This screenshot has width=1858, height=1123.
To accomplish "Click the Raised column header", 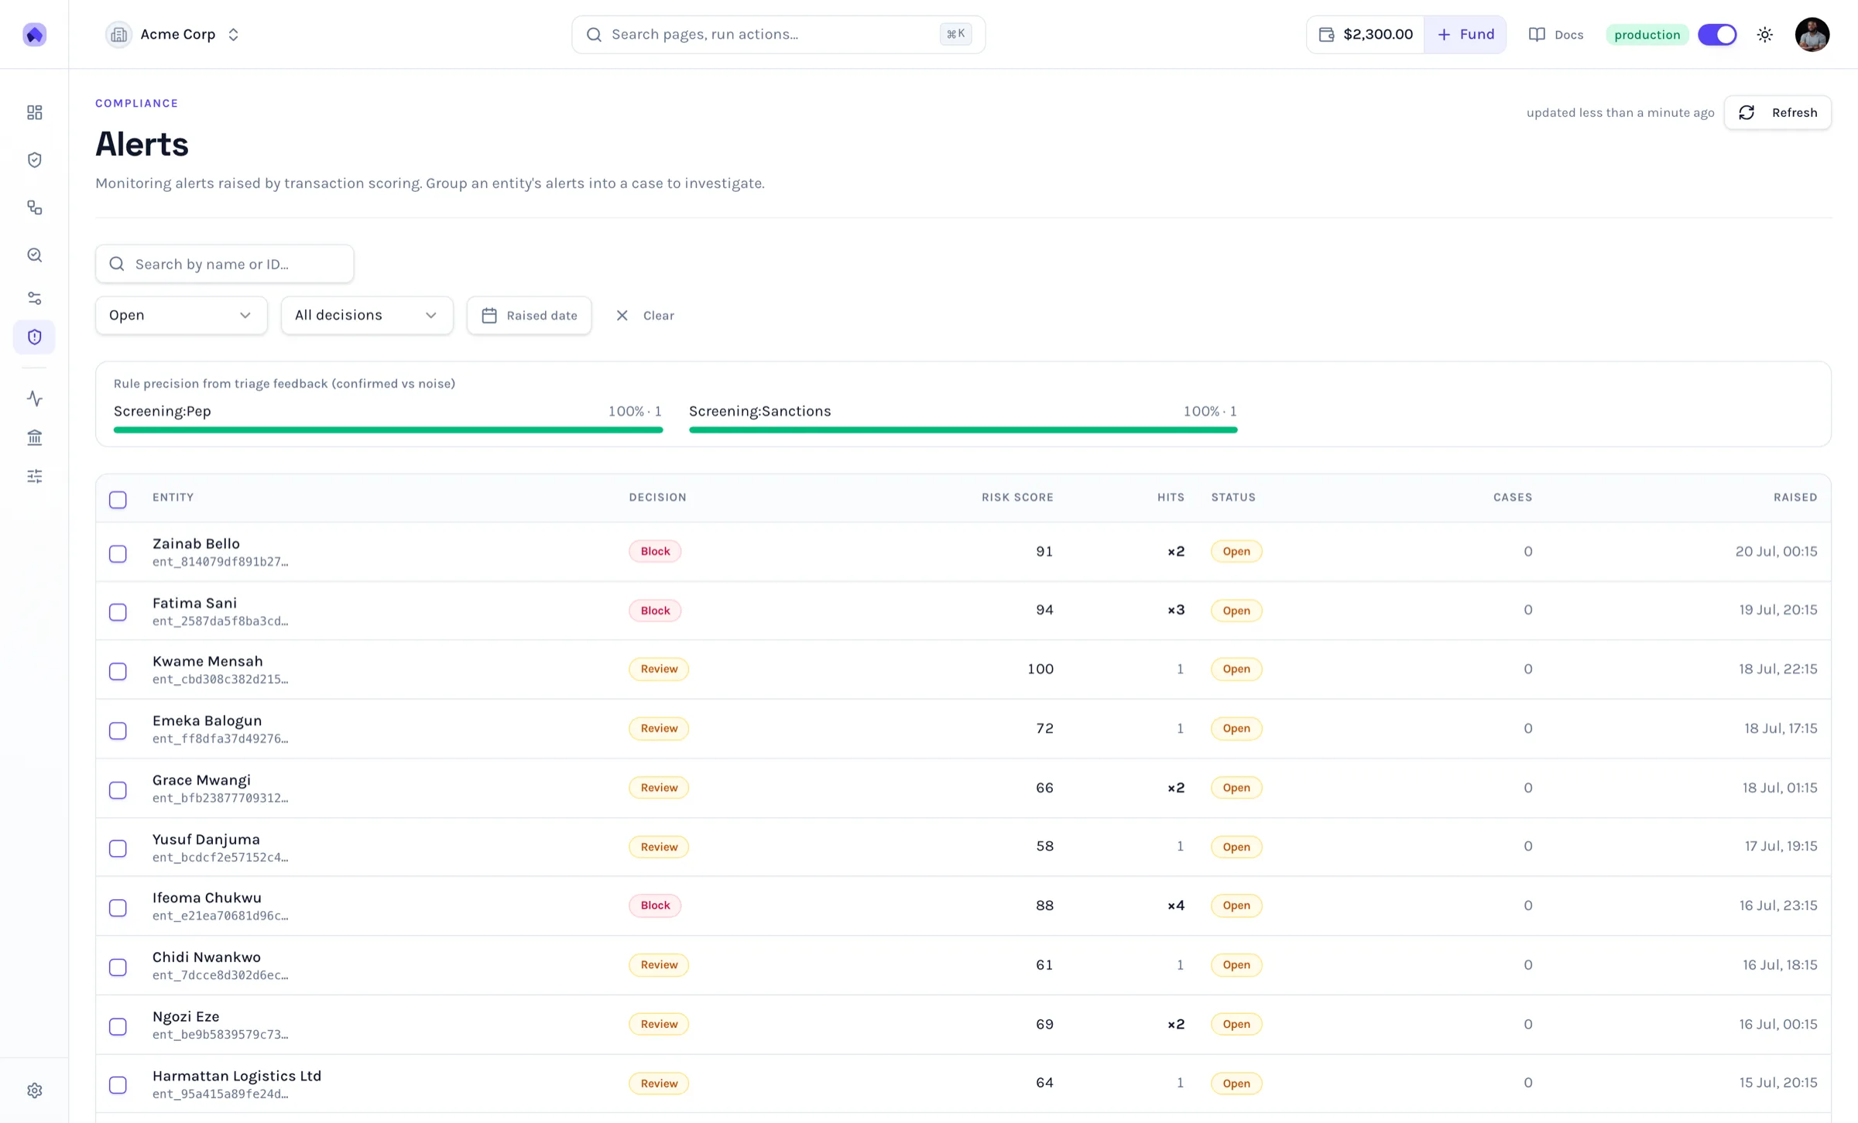I will click(x=1795, y=498).
